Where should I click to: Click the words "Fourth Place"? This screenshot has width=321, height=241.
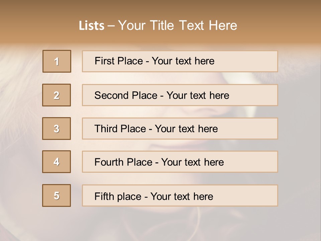point(123,162)
